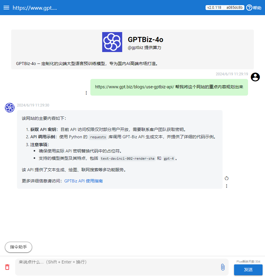
Task: Click the version badge v2.0.118
Action: (214, 8)
